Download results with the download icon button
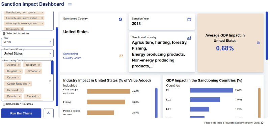 coord(49,113)
